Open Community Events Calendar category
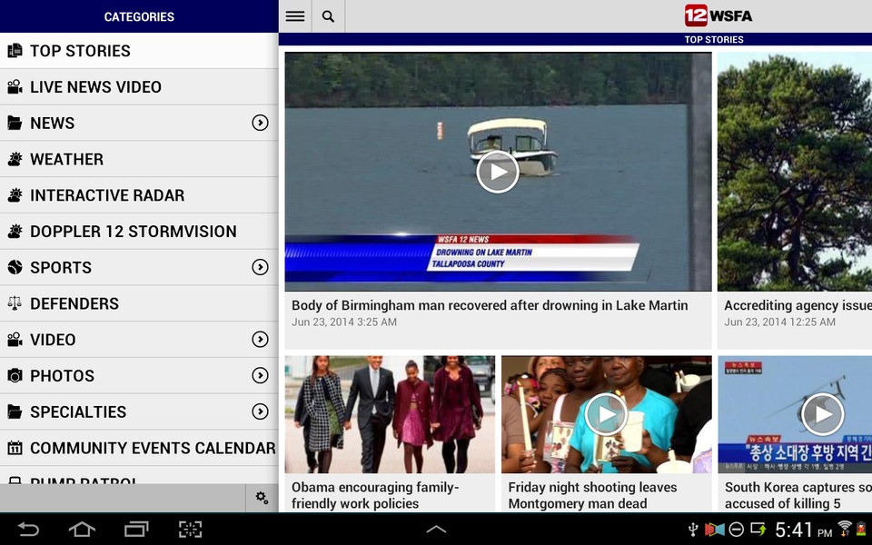Screen dimensions: 872x545 (x=139, y=448)
